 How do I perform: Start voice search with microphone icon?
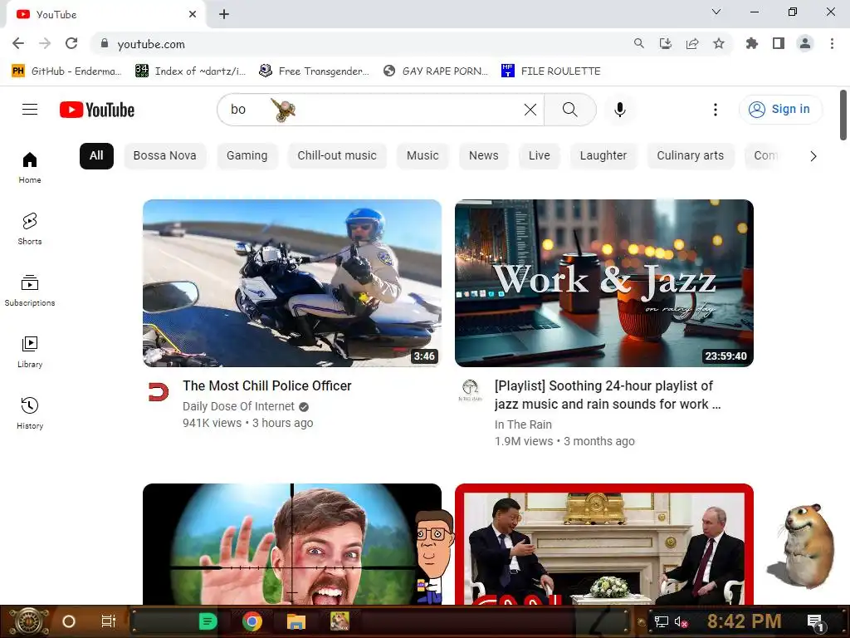pos(619,110)
